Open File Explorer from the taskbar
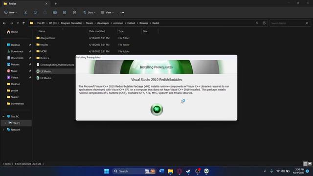The width and height of the screenshot is (313, 176). [x=170, y=171]
